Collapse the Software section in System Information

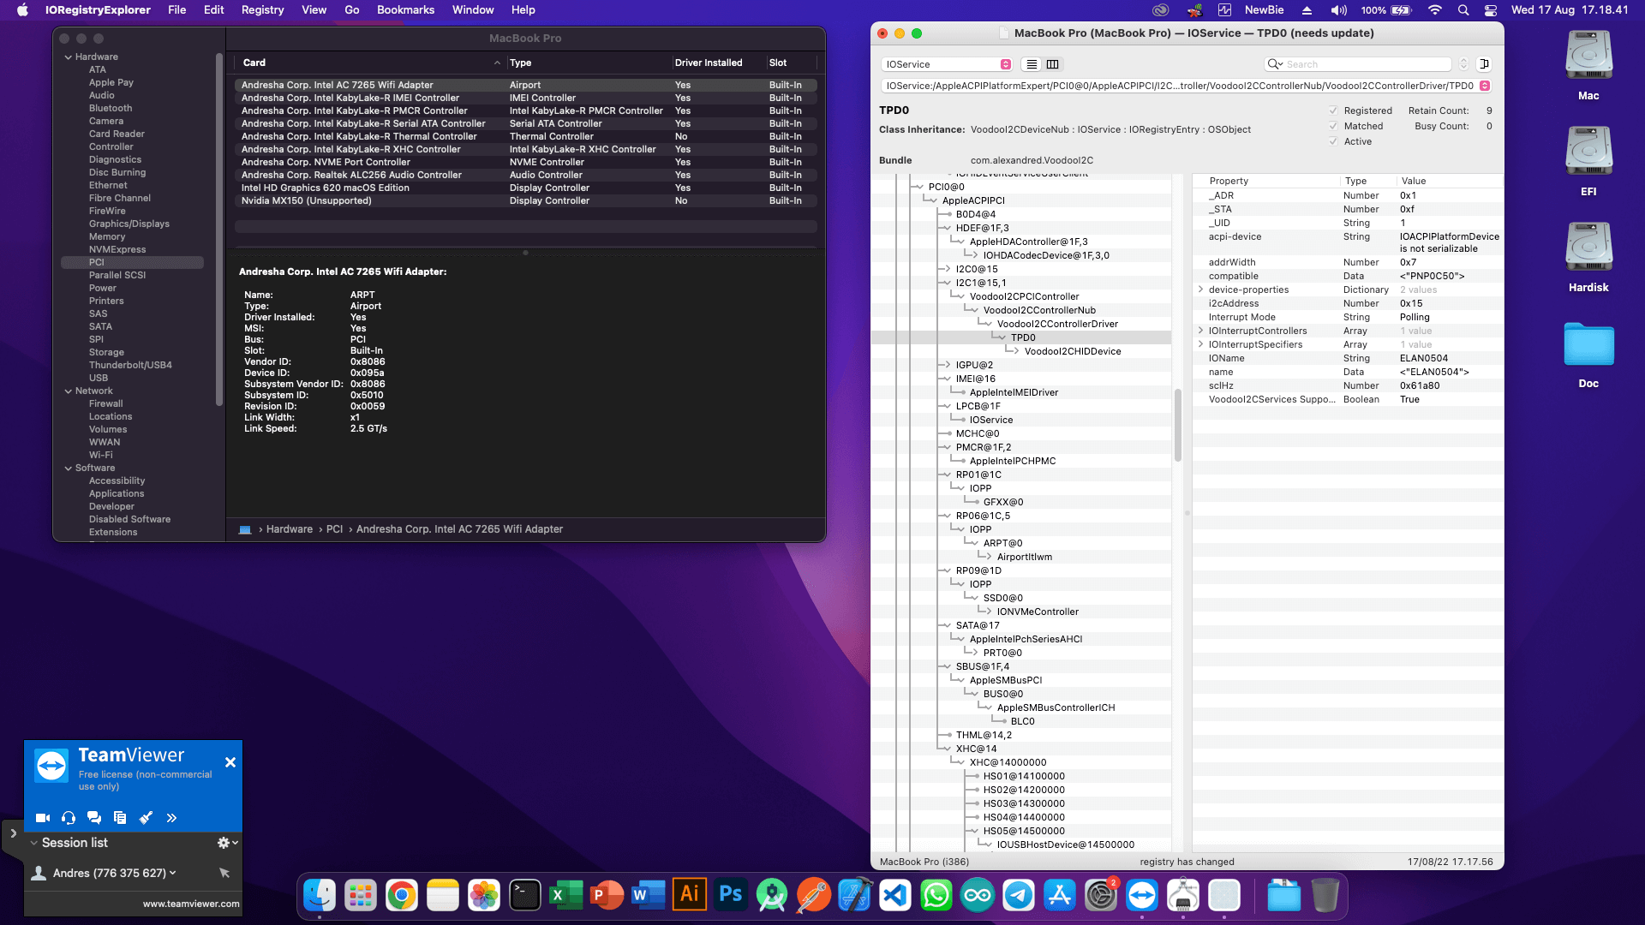click(69, 468)
